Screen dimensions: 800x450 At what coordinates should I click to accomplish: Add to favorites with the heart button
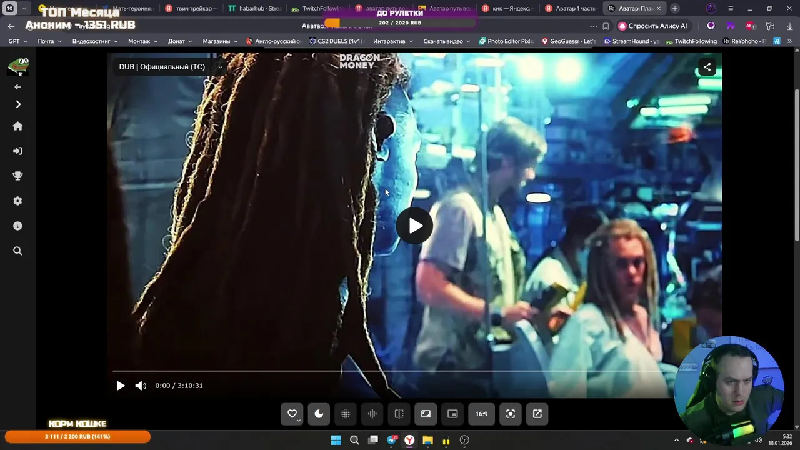tap(292, 414)
